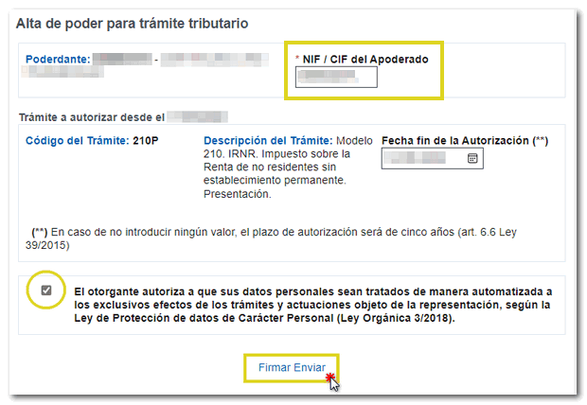The image size is (587, 405).
Task: Click the 'Trámite a autorizar desde el' text
Action: tap(91, 117)
